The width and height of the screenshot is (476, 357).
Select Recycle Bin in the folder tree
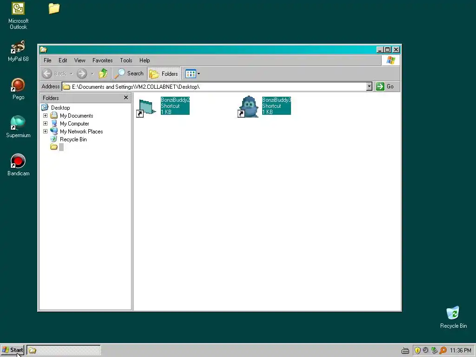click(73, 139)
